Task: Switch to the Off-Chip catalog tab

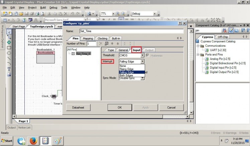Action: [x=223, y=37]
